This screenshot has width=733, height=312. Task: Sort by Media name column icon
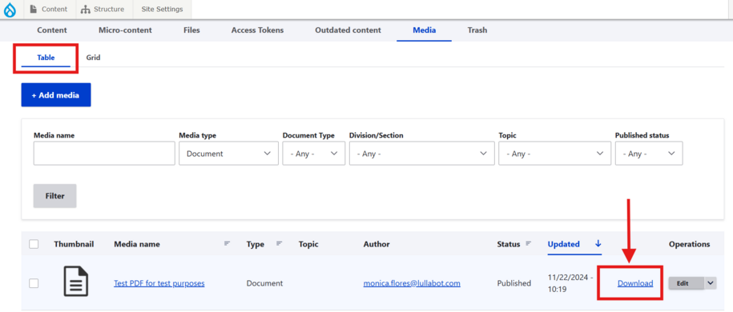pos(228,243)
